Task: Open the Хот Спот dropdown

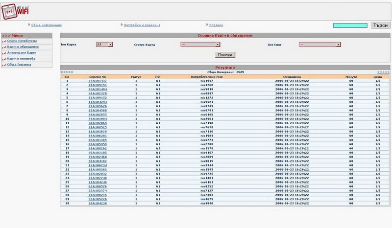Action: pos(319,45)
